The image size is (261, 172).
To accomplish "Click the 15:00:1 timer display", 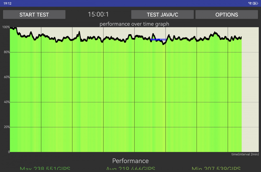I will [98, 14].
